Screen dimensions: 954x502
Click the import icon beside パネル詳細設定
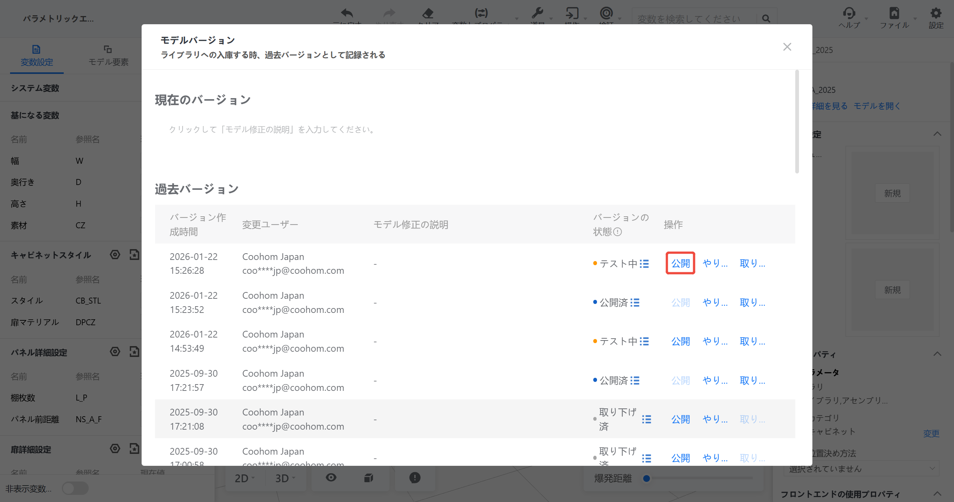[134, 352]
